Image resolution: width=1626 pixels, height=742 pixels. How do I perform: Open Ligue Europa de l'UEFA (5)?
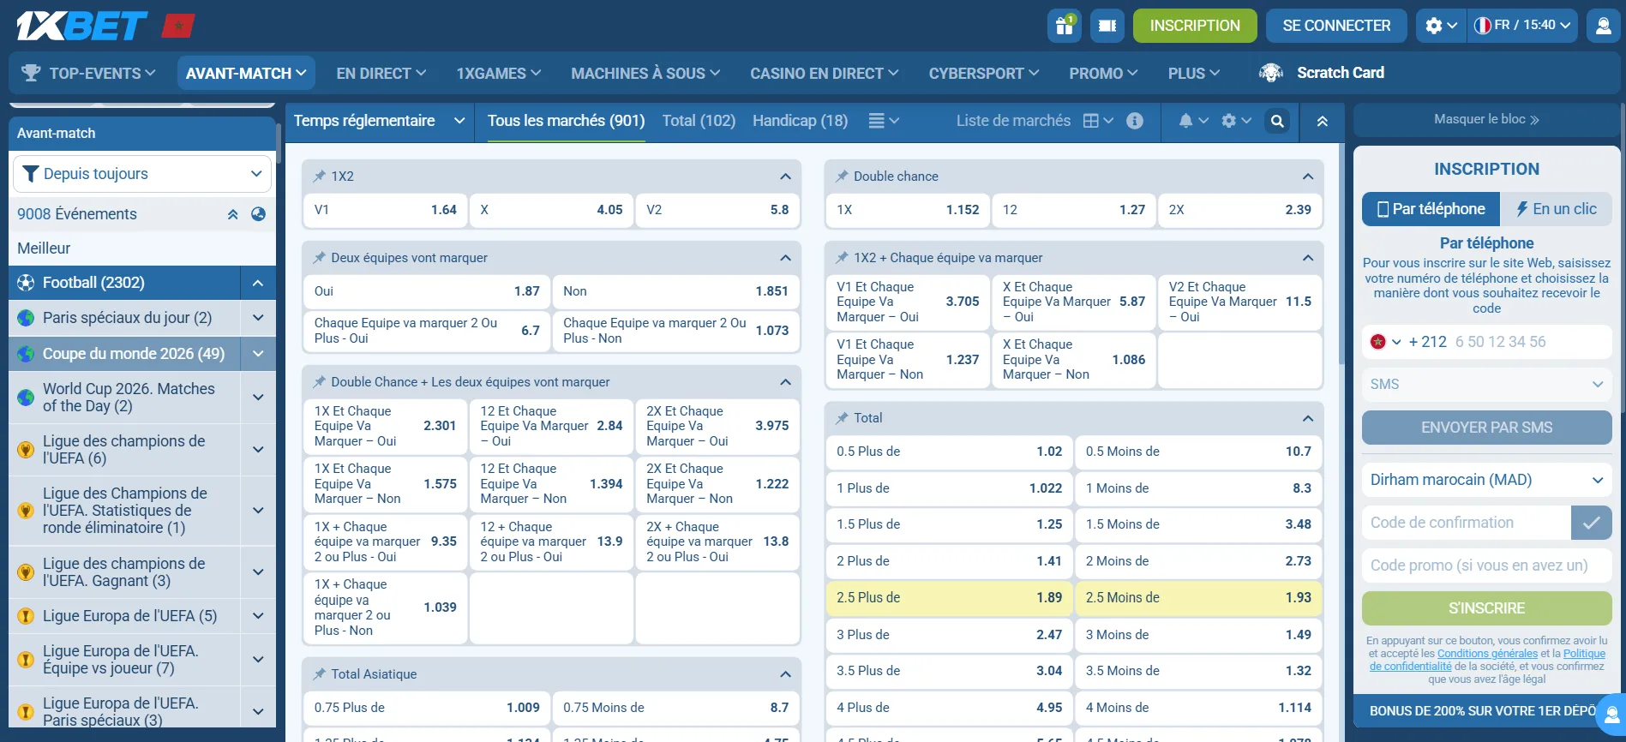click(124, 616)
